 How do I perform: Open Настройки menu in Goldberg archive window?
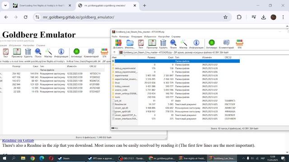coord(163,36)
